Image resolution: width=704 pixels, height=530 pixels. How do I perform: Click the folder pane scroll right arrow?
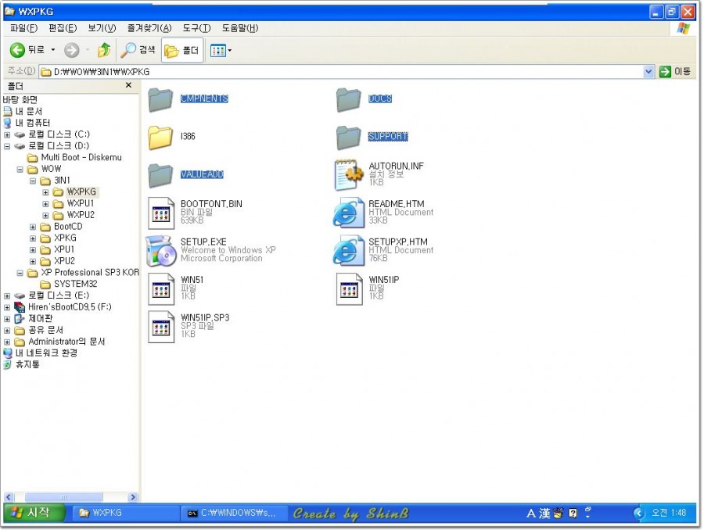[x=132, y=497]
